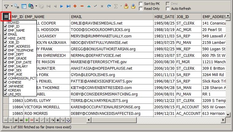Open the dropdown next to the export dataset icon
233x132 pixels.
[36, 6]
